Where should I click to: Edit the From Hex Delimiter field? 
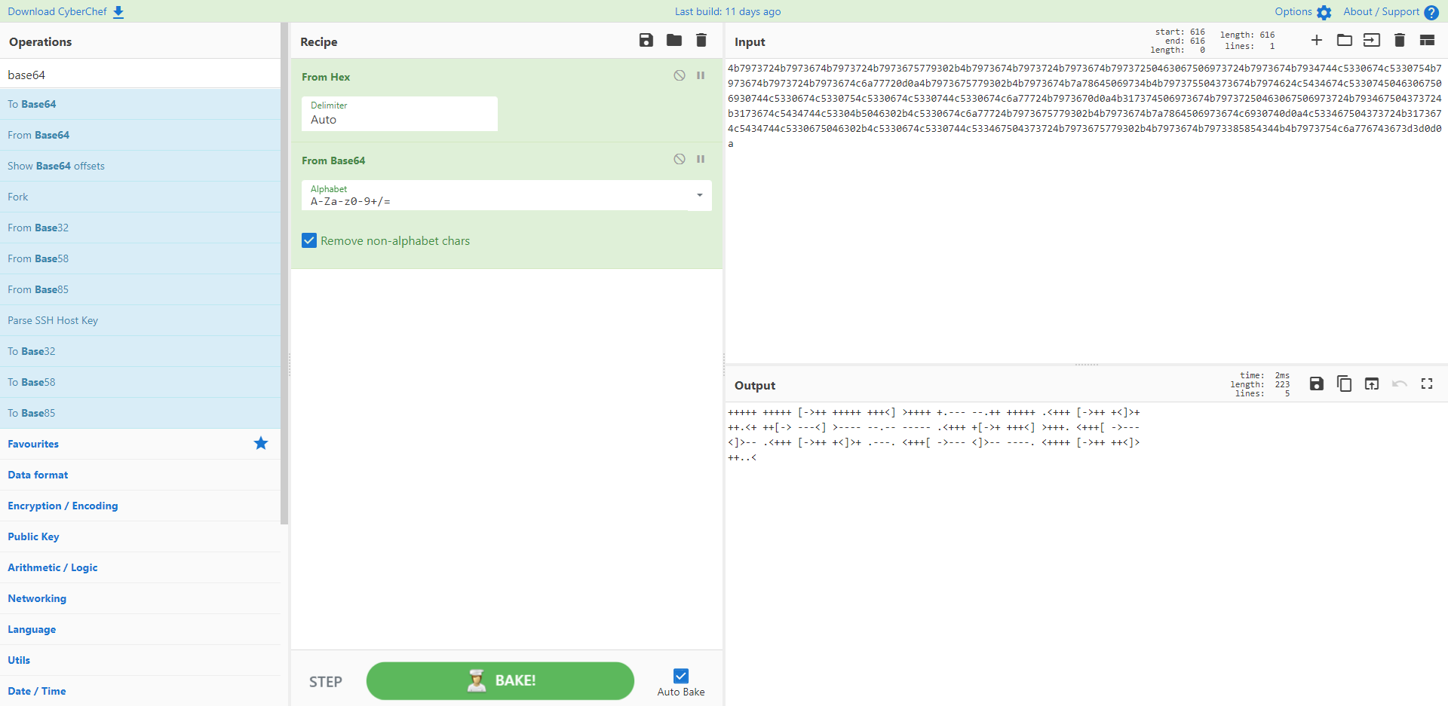pyautogui.click(x=400, y=114)
